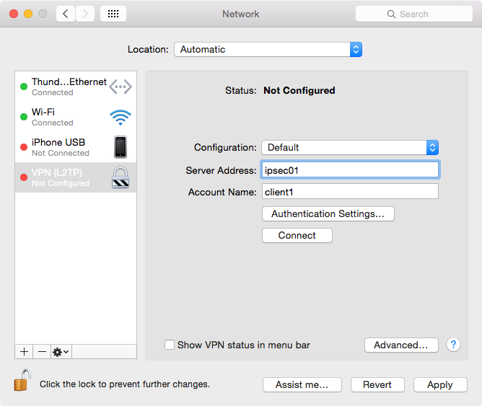
Task: Expand the Configuration dropdown
Action: point(350,147)
